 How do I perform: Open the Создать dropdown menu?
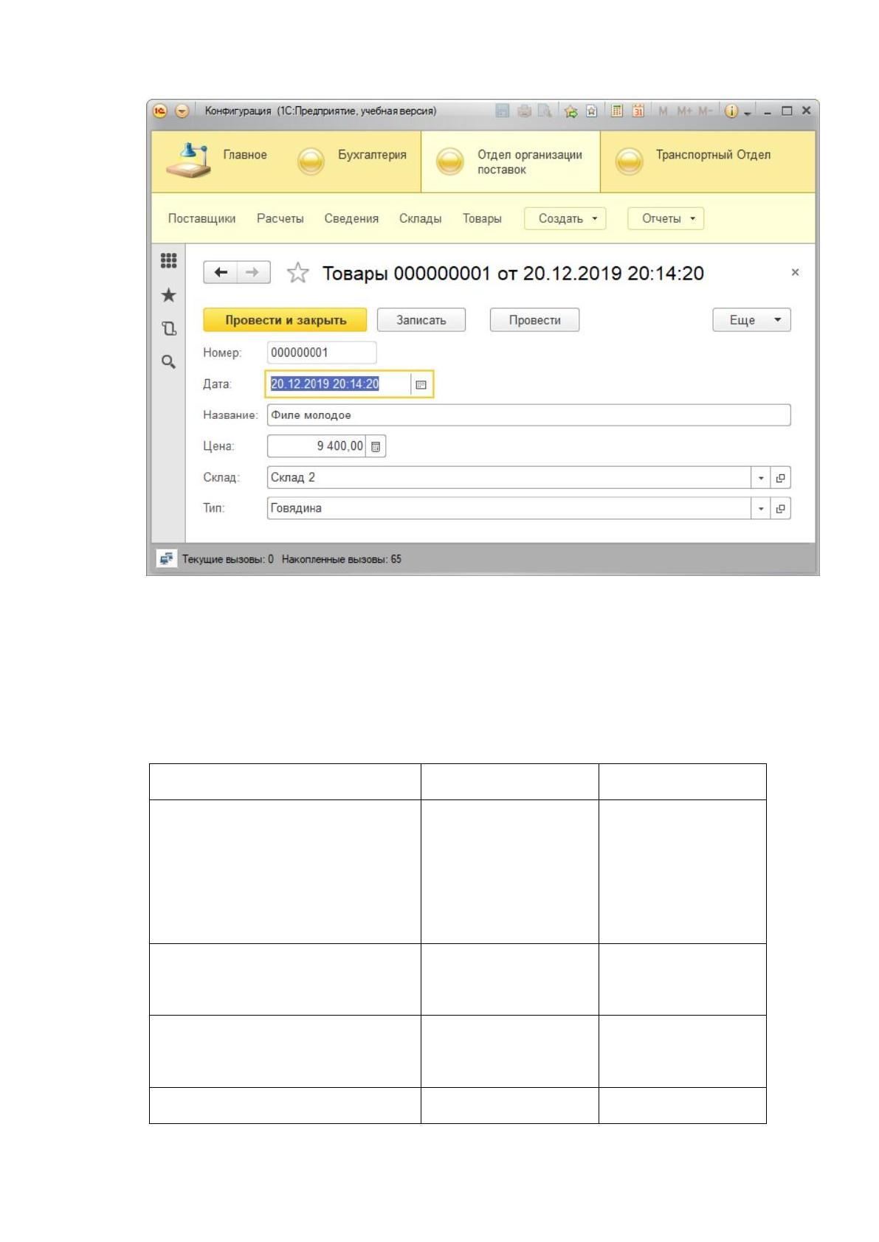click(x=565, y=218)
